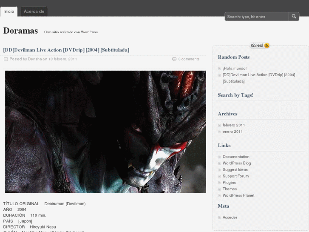Click the bullet icon beside 'Acceder'

219,218
